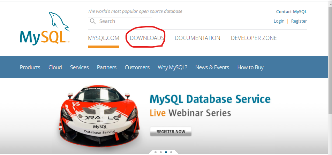Click the MySQL dolphin logo
The height and width of the screenshot is (155, 332).
pyautogui.click(x=45, y=28)
